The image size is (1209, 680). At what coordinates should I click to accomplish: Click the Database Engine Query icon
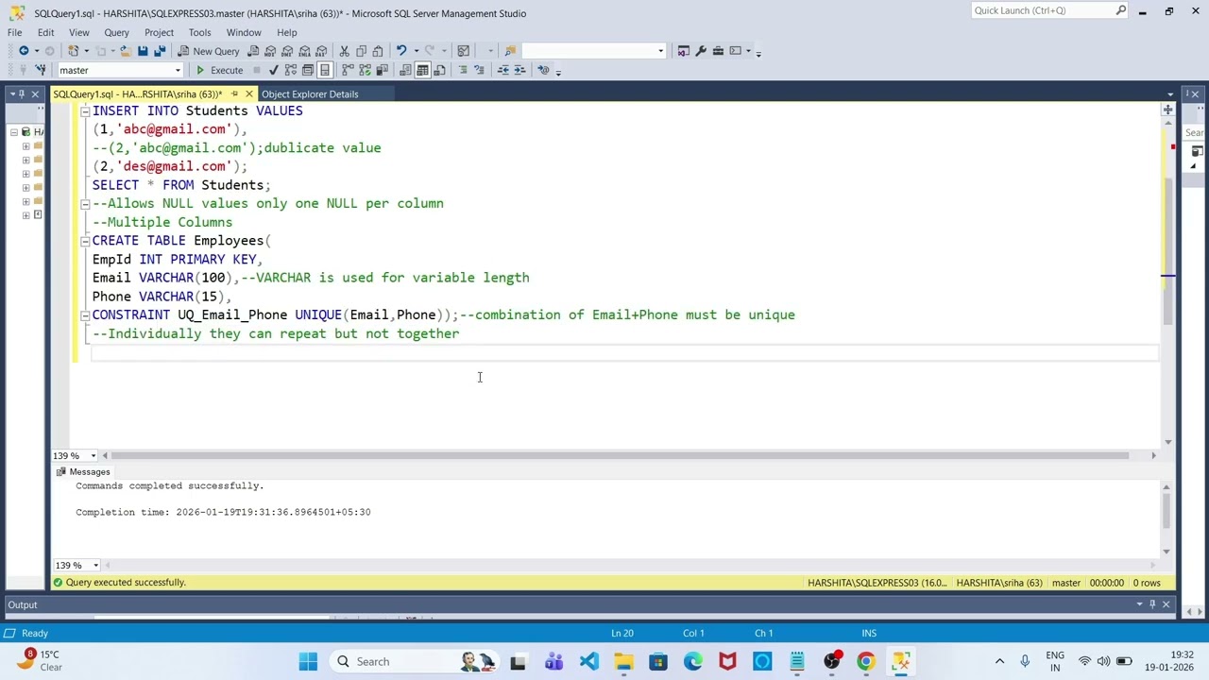point(253,51)
